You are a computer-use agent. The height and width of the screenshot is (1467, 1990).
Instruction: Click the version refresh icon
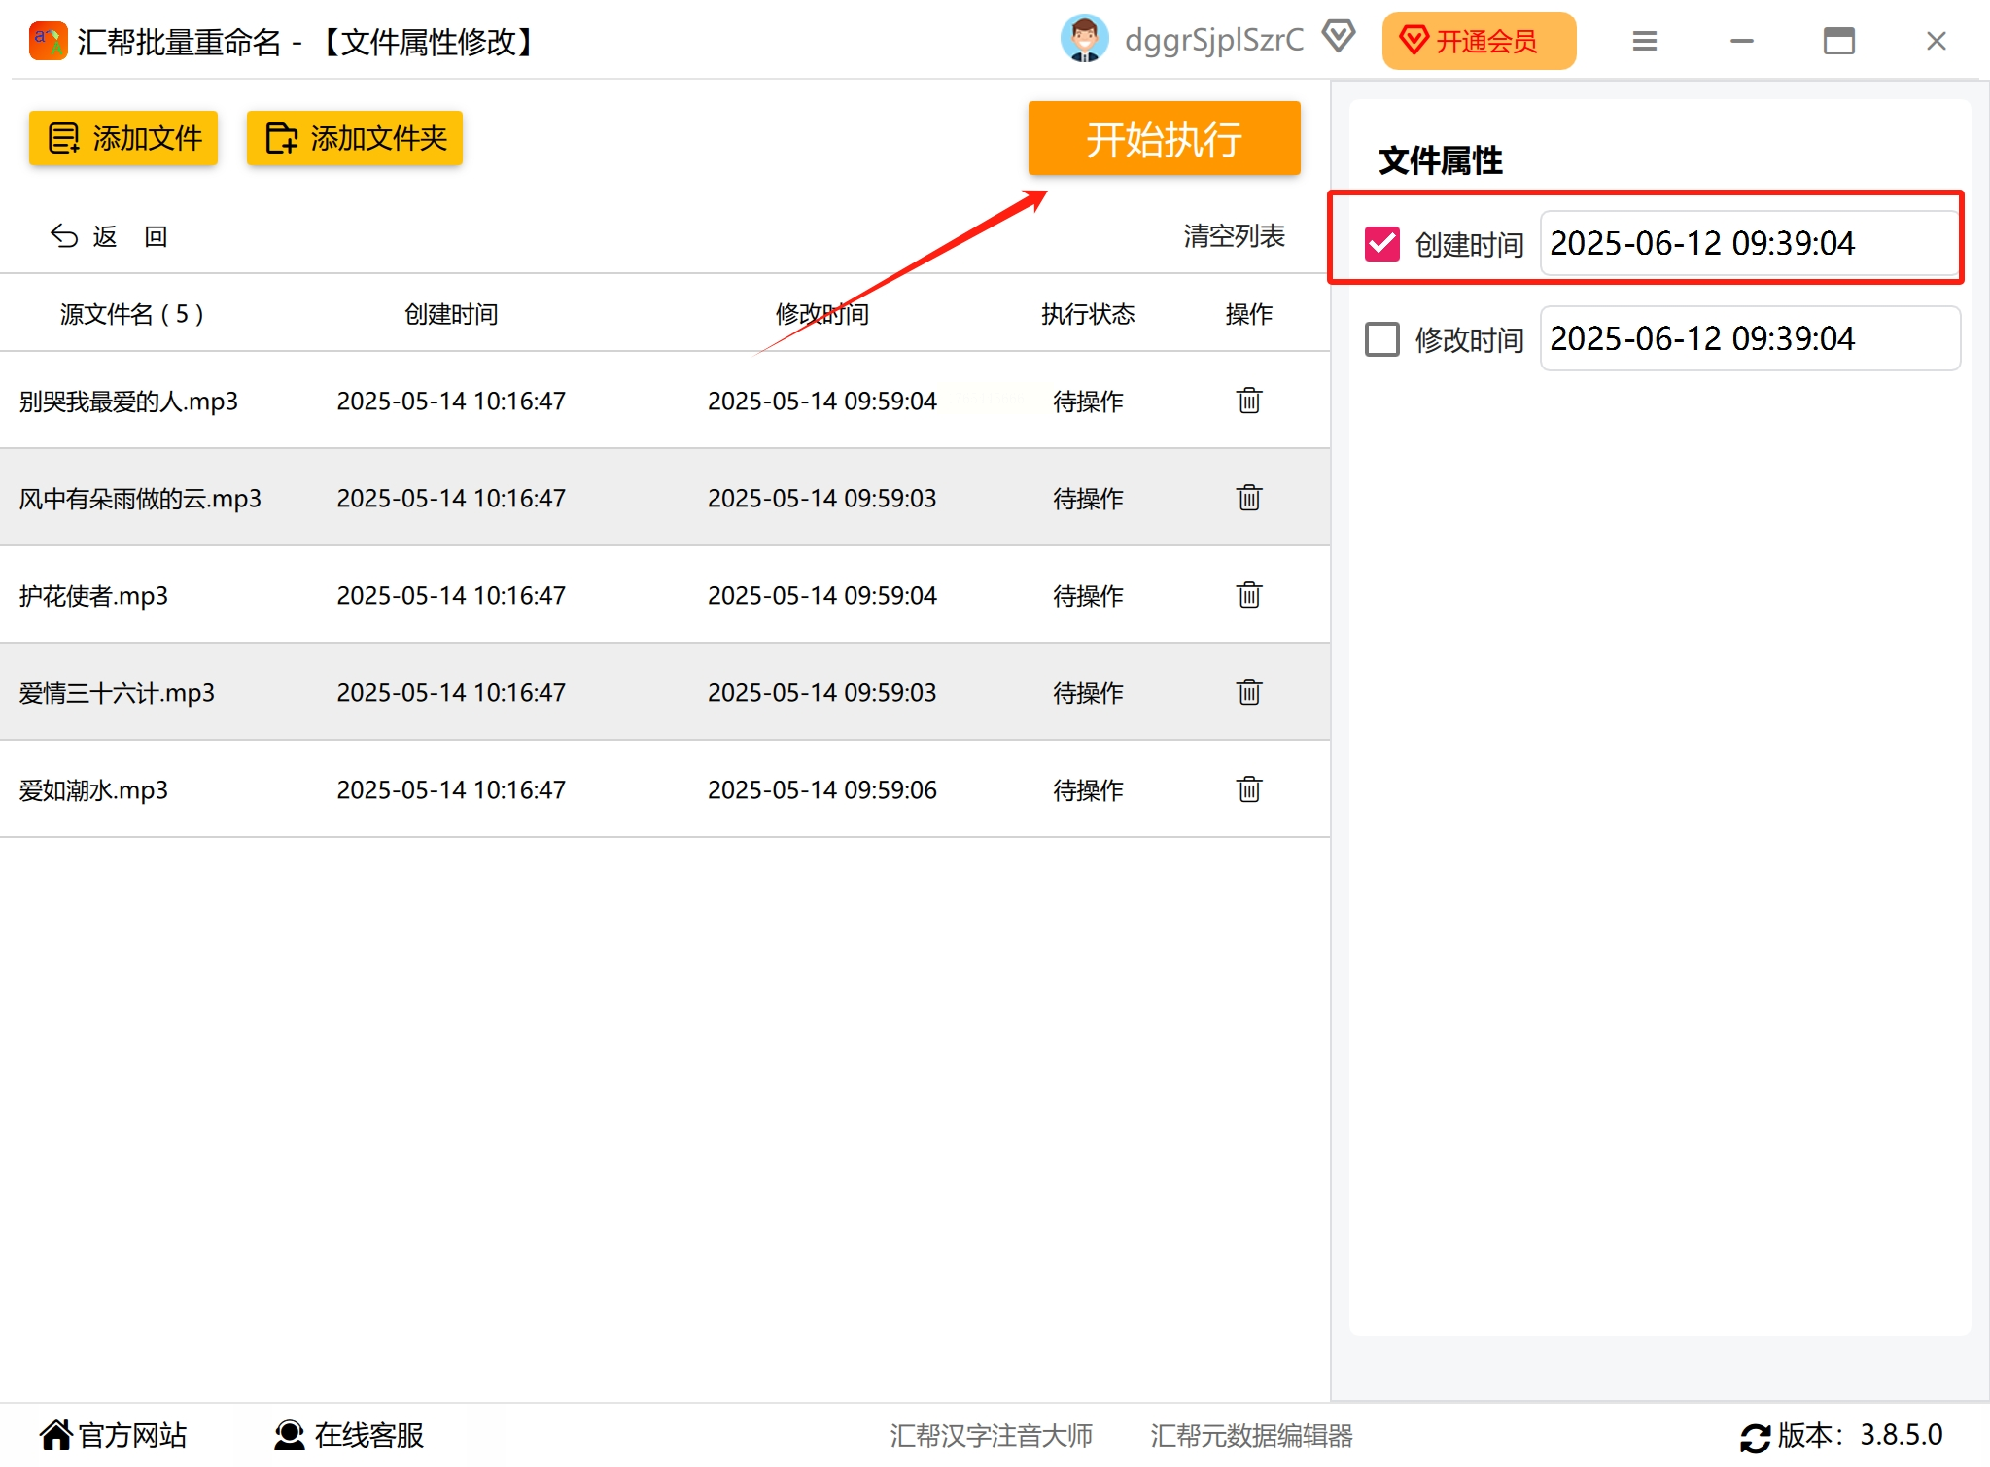pyautogui.click(x=1755, y=1437)
